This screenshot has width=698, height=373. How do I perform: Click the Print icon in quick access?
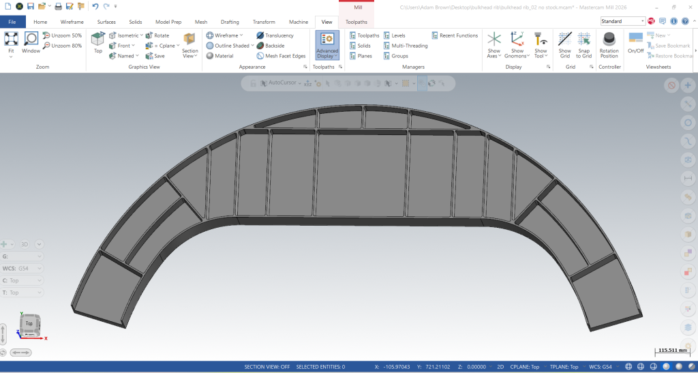point(58,6)
